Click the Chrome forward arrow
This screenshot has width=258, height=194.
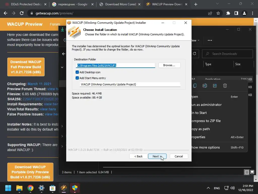point(14,13)
